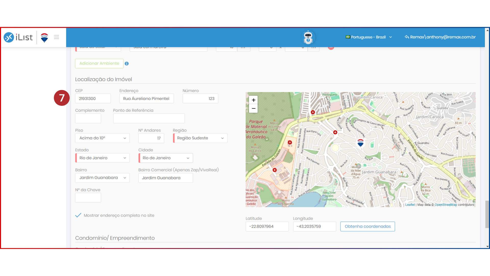Image resolution: width=490 pixels, height=276 pixels.
Task: Click the Jardim Guanabara map label
Action: 379,172
